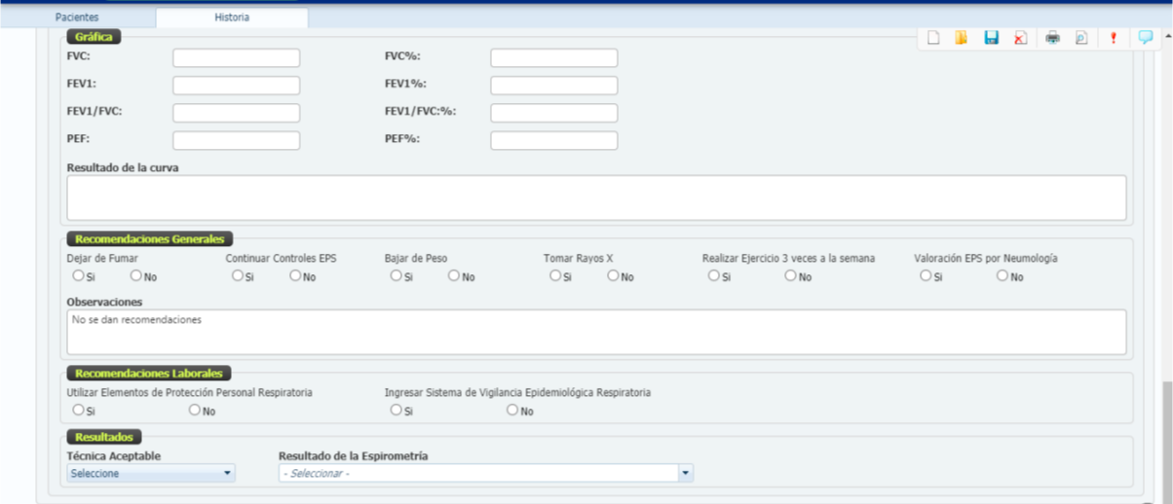Open the orange folder icon in toolbar
This screenshot has width=1173, height=504.
tap(962, 38)
